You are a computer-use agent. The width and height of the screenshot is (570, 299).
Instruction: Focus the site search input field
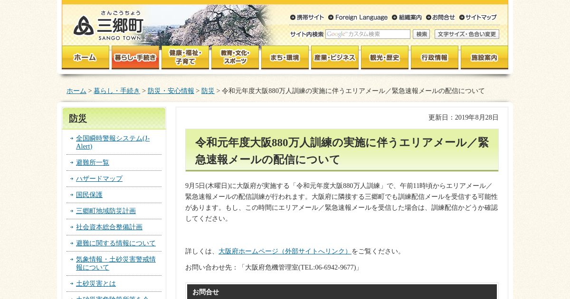[x=368, y=34]
